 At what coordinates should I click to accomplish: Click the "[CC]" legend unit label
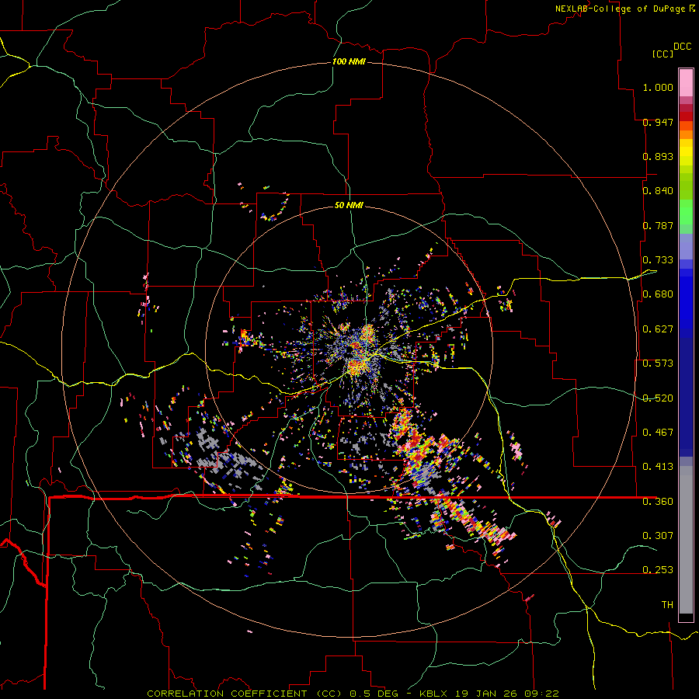(662, 54)
